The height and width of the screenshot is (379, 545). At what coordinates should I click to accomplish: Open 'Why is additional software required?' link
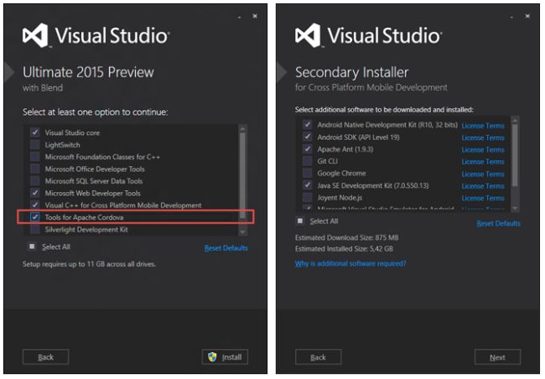[x=350, y=263]
